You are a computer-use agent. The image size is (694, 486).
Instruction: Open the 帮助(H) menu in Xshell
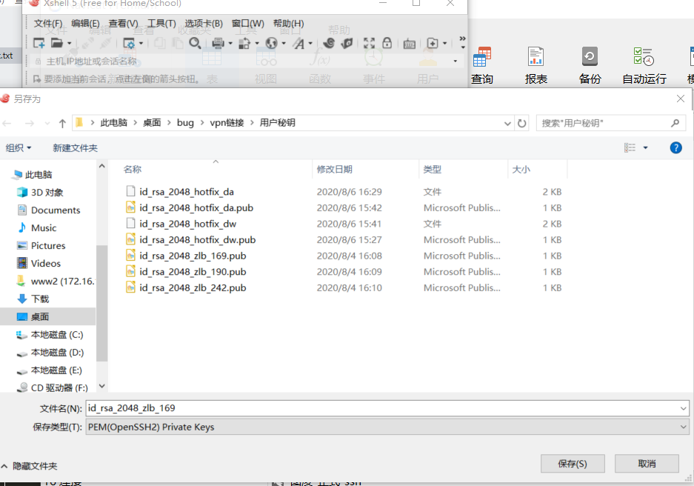pos(288,24)
